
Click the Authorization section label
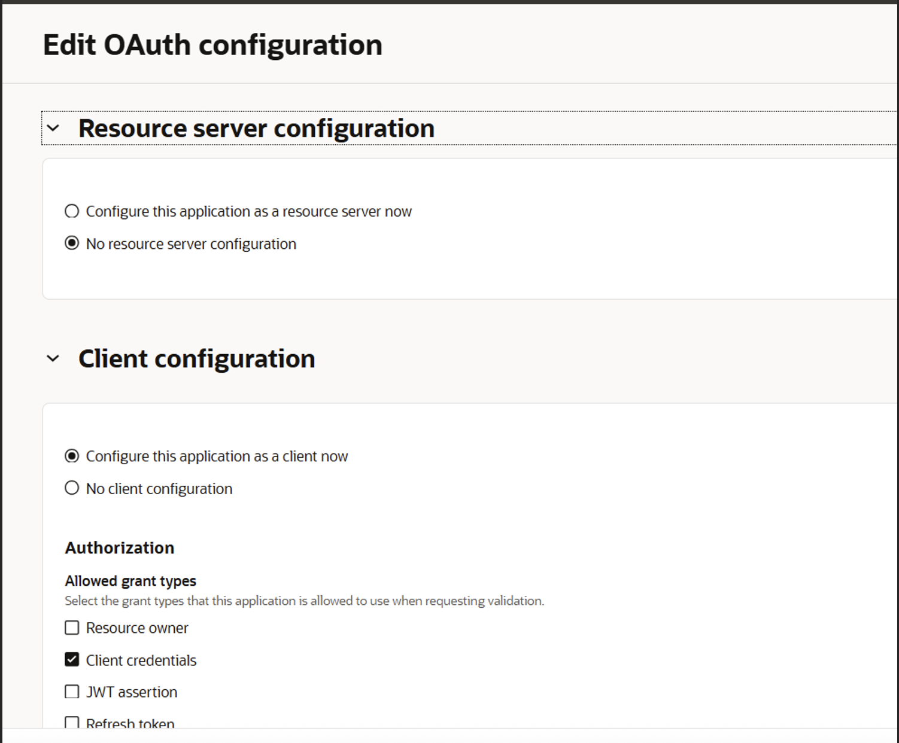pyautogui.click(x=119, y=547)
